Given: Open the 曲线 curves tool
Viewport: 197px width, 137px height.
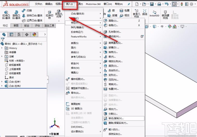Looking at the screenshot, I should coord(145,12).
